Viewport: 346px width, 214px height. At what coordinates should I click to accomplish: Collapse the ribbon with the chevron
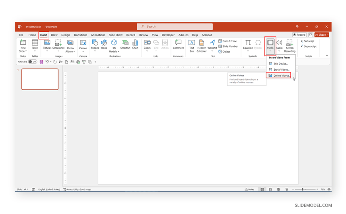tap(327, 55)
